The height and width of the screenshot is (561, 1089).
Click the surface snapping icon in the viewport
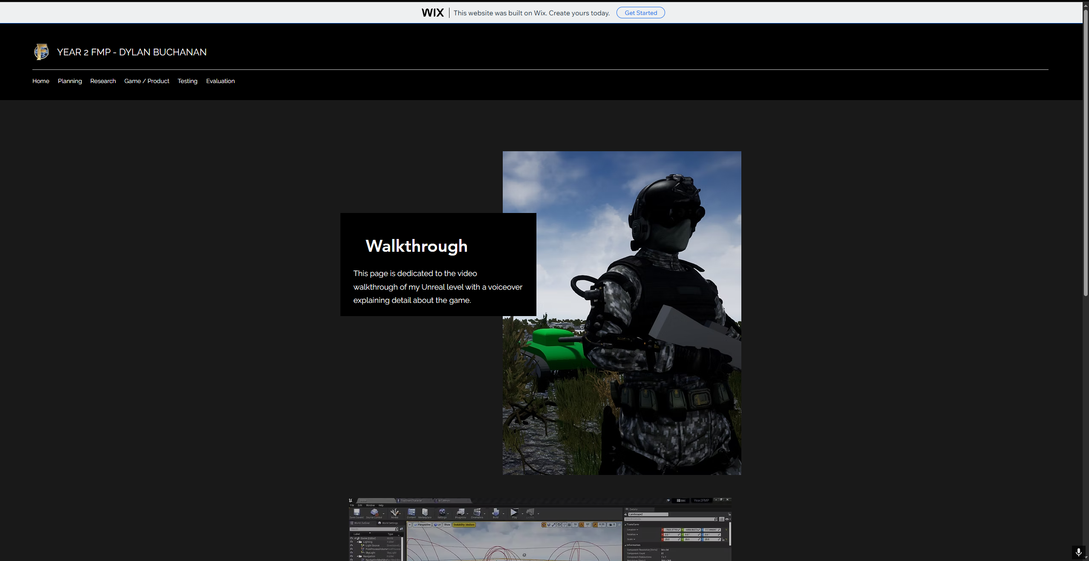click(564, 525)
